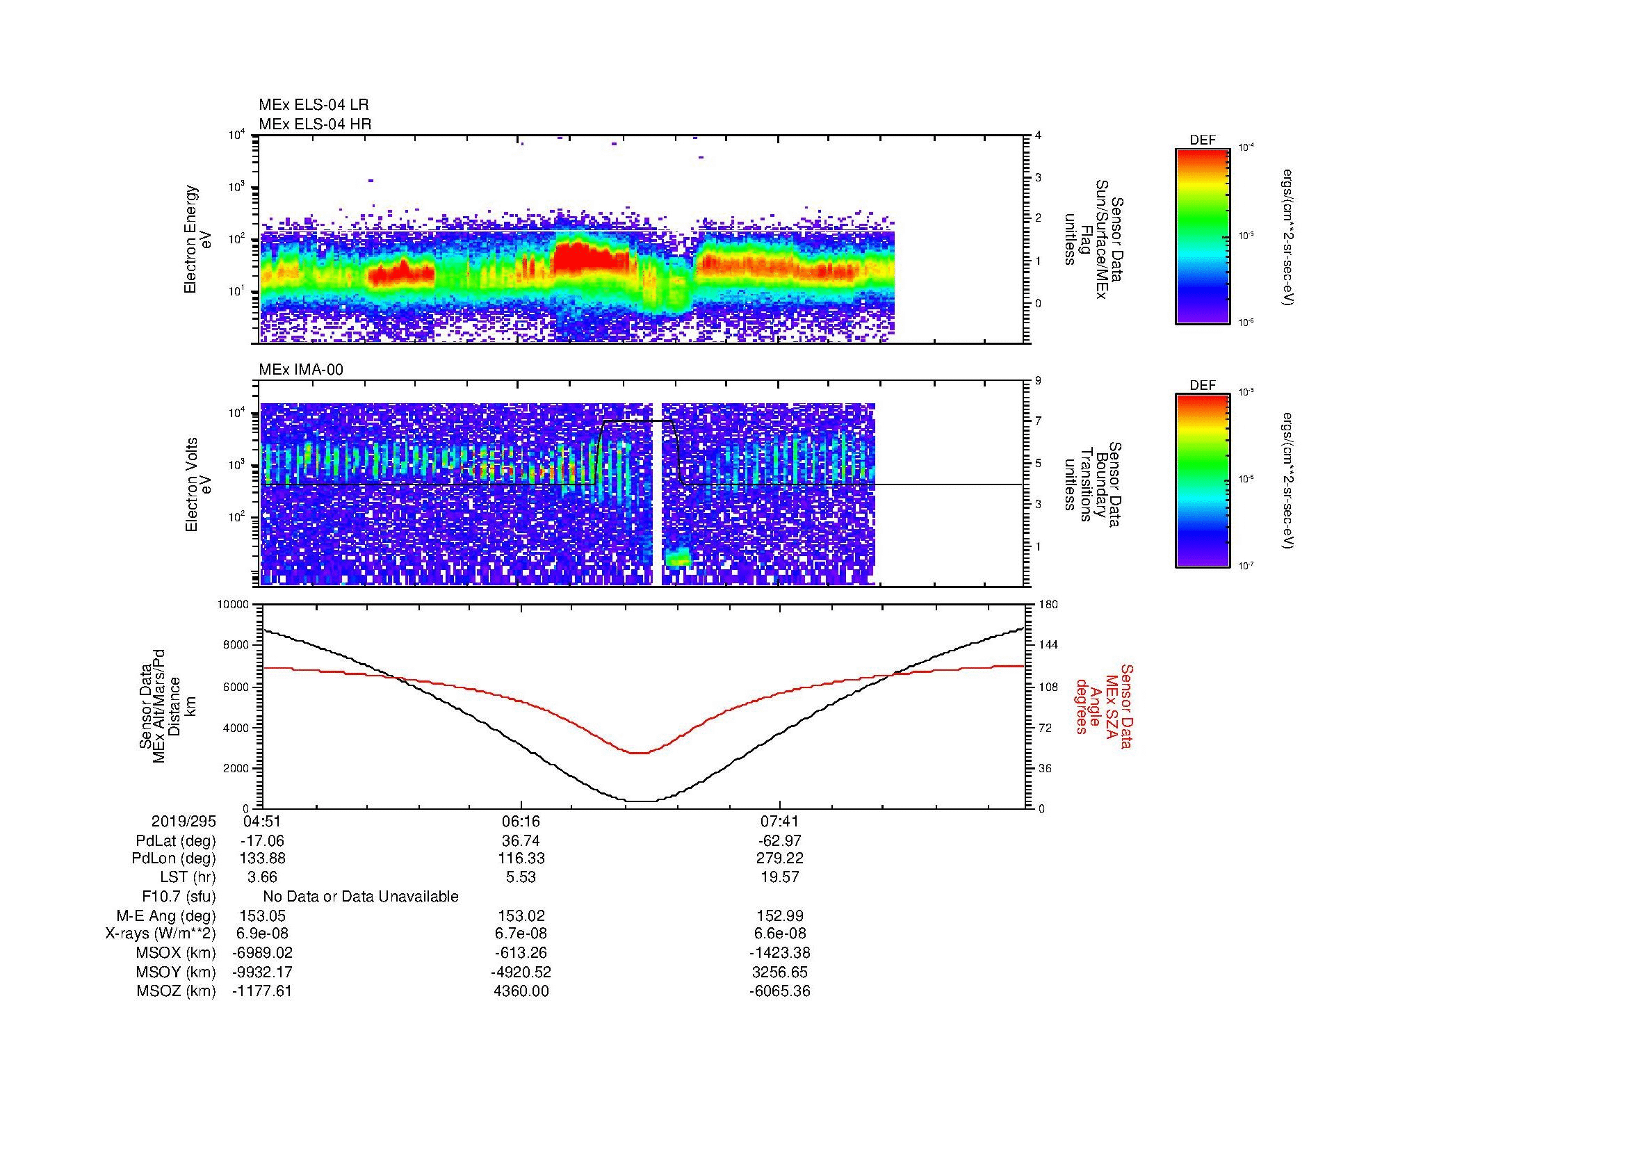Click the top DEF color bar

1203,236
